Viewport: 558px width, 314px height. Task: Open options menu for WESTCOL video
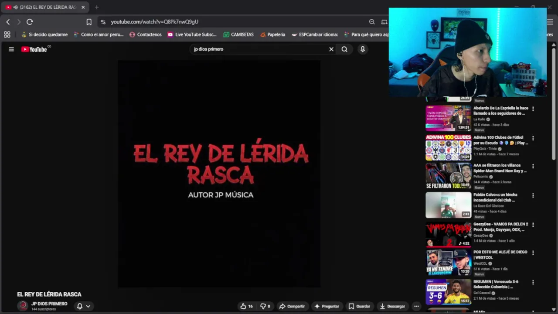pos(533,253)
